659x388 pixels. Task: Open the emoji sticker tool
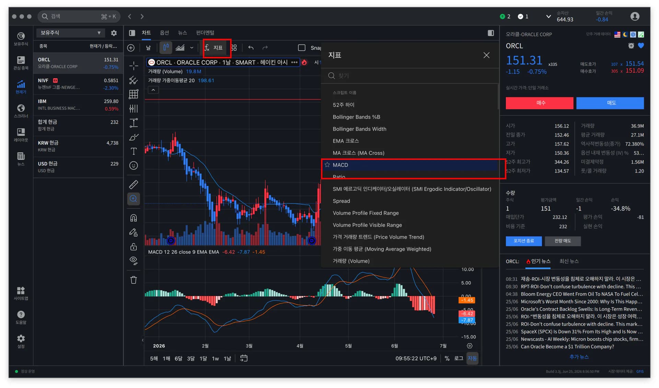pyautogui.click(x=134, y=166)
